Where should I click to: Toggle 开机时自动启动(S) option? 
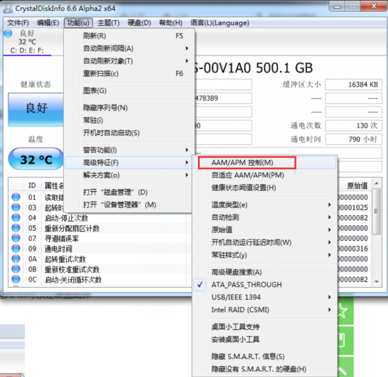(x=129, y=133)
